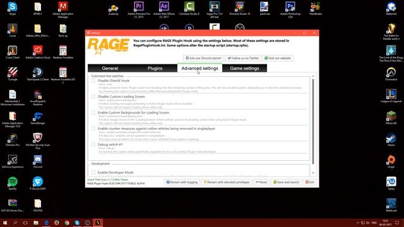Click the scrollbar down arrow in settings list
The image size is (404, 227).
313,173
